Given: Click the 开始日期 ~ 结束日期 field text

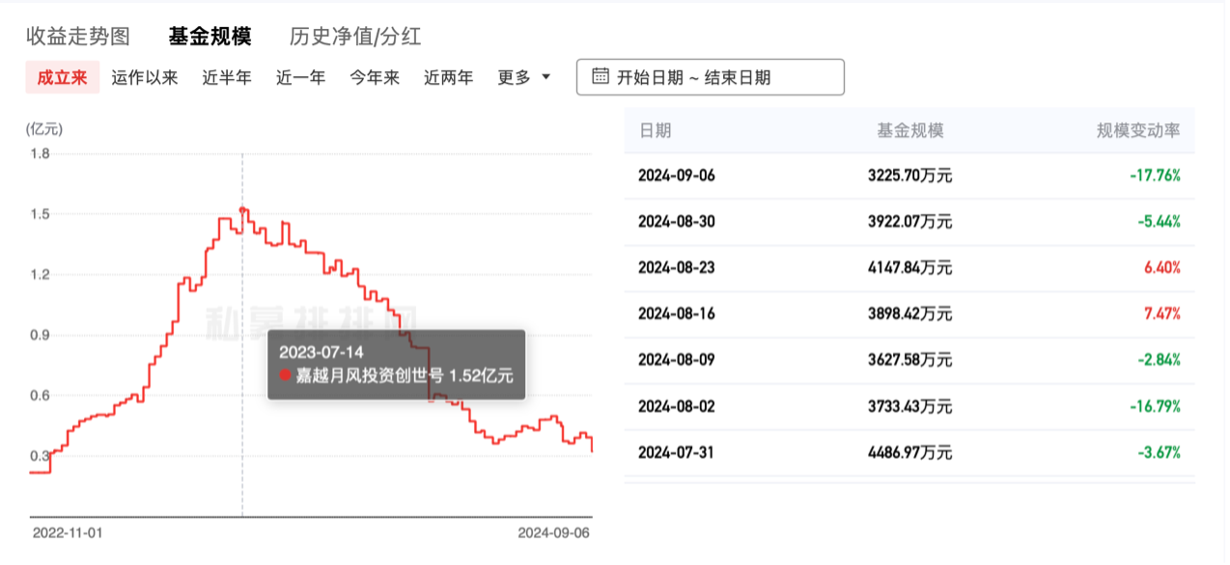Looking at the screenshot, I should pyautogui.click(x=693, y=78).
